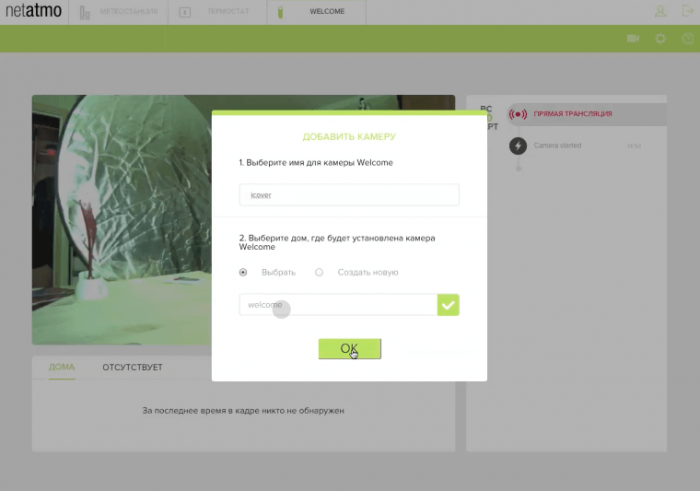
Task: Confirm with the OK button
Action: (350, 348)
